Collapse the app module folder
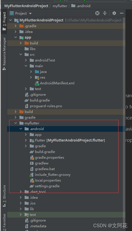132x231 pixels. pos(16,37)
